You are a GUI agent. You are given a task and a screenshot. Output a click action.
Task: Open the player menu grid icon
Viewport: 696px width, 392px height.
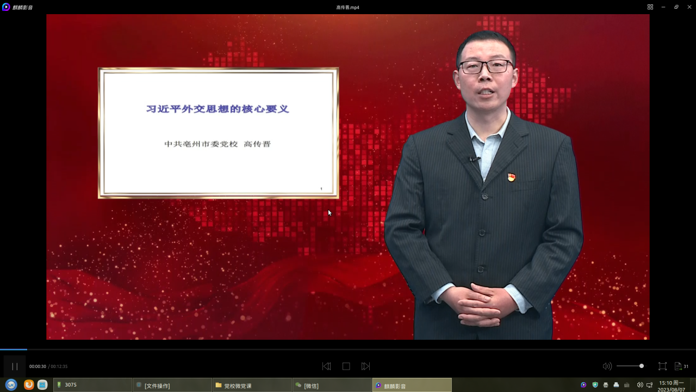(650, 7)
